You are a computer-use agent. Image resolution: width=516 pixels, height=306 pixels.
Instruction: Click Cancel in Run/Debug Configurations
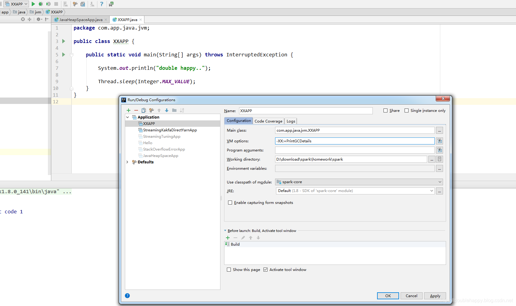point(412,296)
